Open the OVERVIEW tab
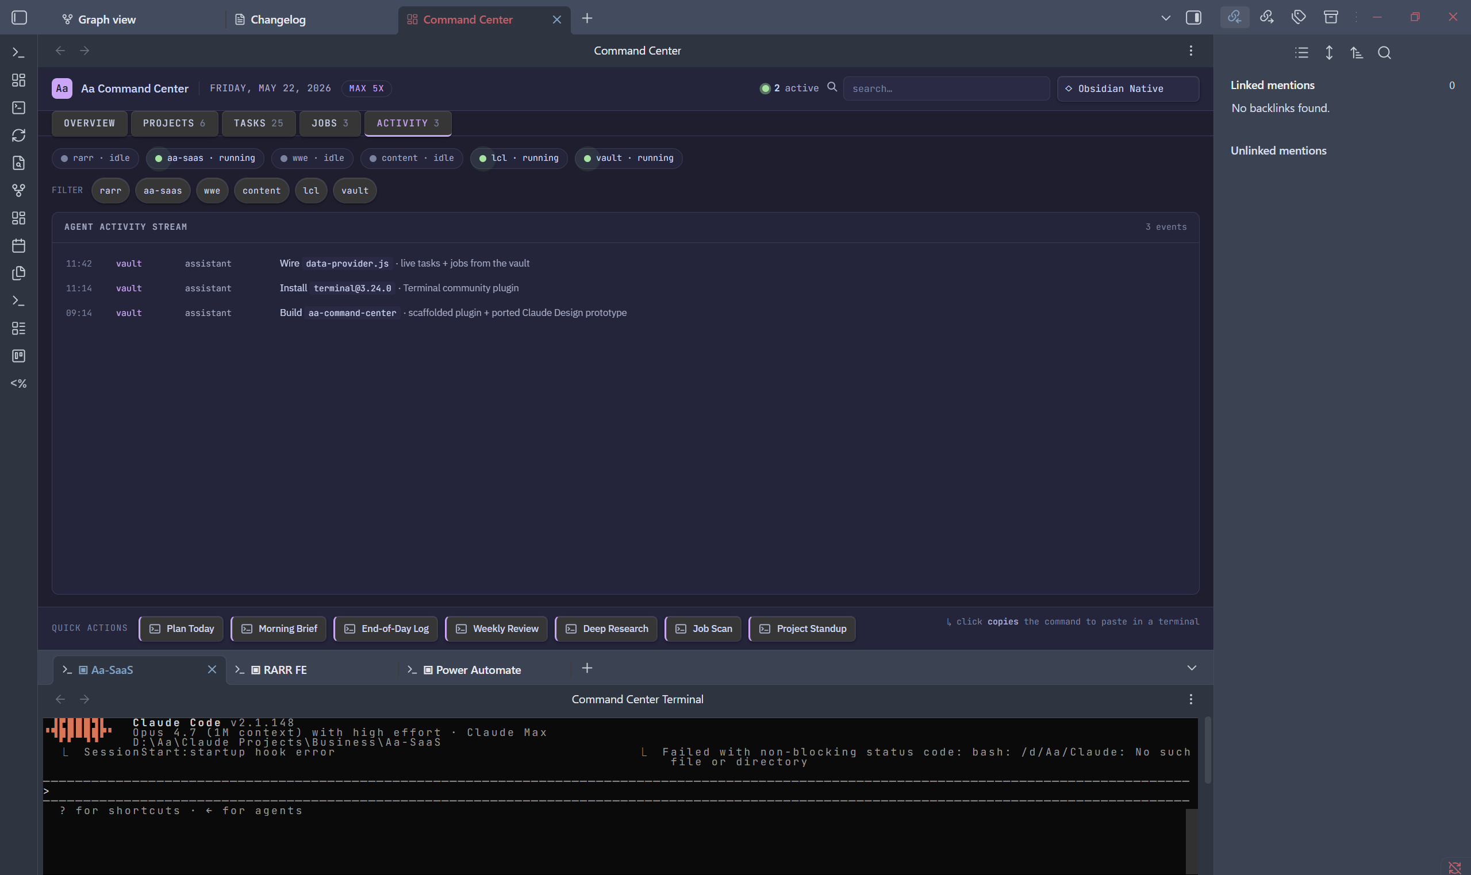The image size is (1471, 875). (90, 123)
